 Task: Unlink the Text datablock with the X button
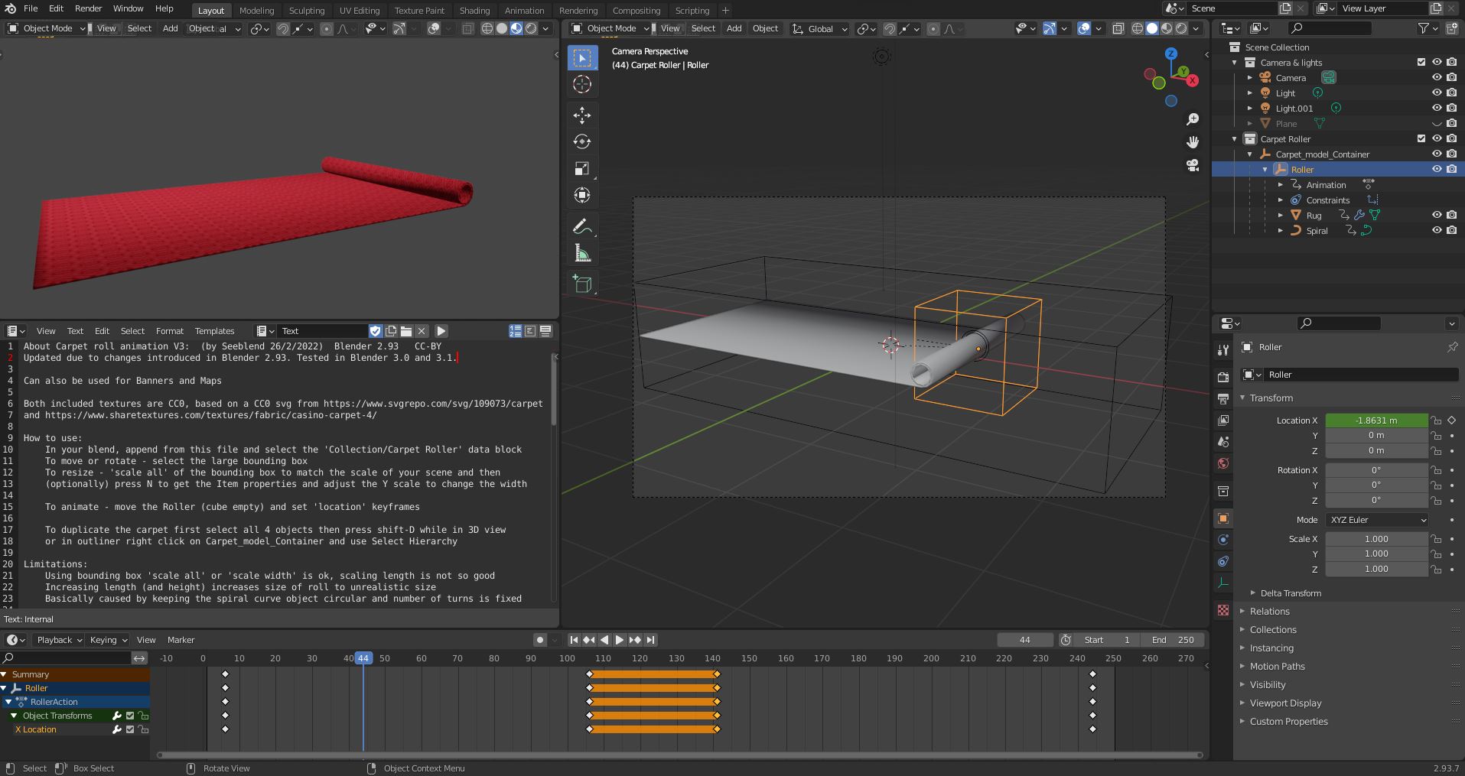pos(422,330)
